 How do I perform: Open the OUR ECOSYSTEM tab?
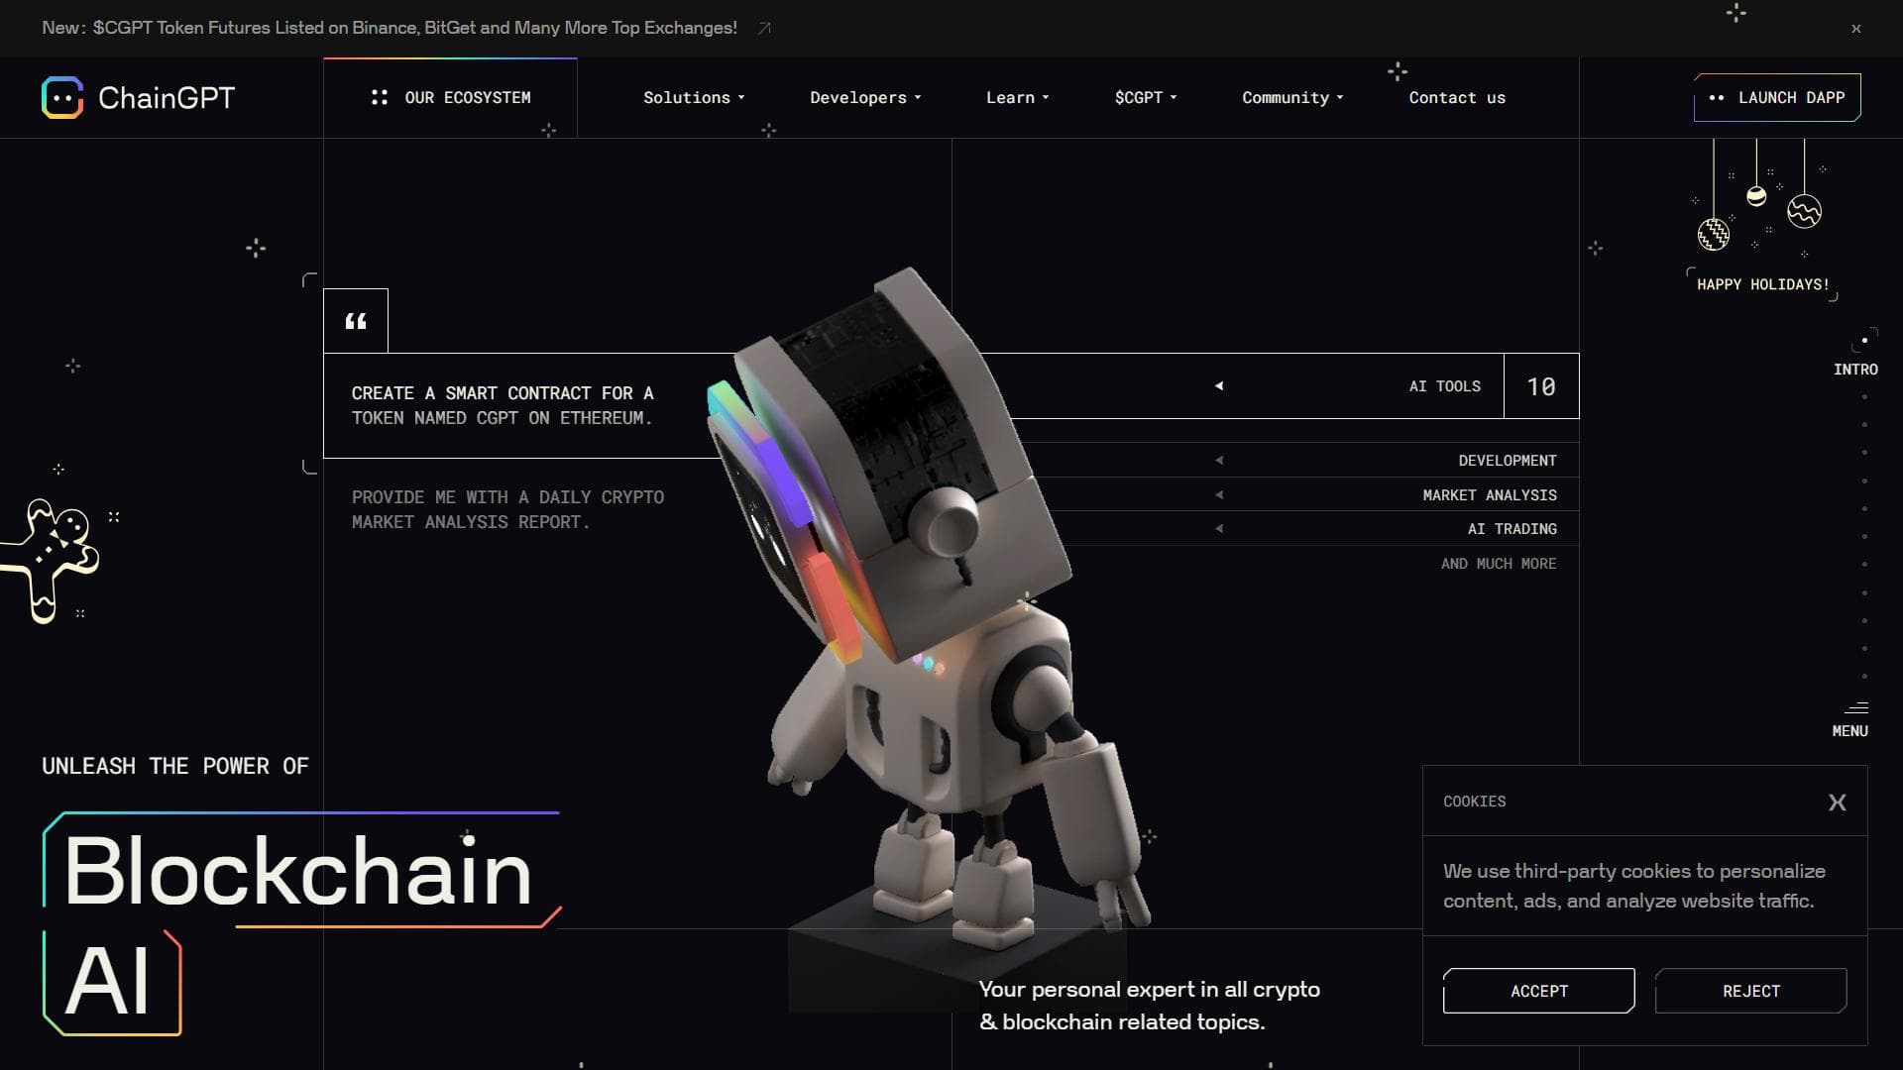click(450, 98)
